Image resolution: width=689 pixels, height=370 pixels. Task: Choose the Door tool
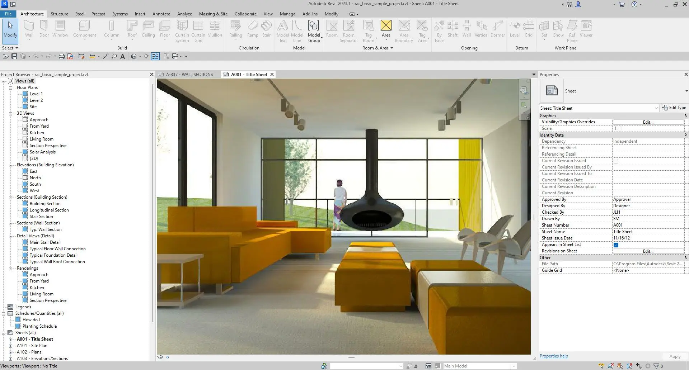click(44, 29)
